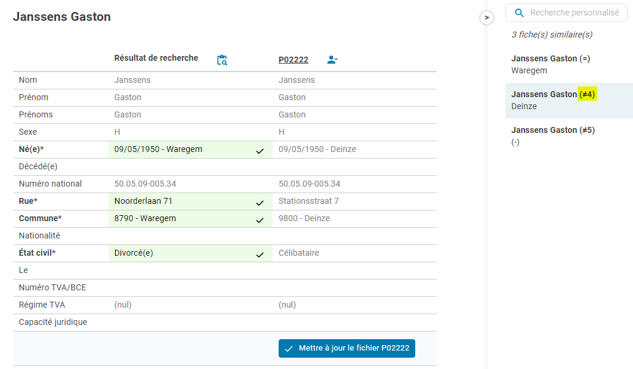The height and width of the screenshot is (369, 633).
Task: Click the Numéro national row label
Action: coord(50,184)
